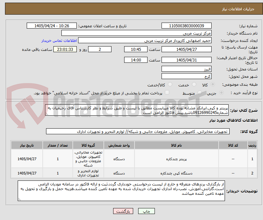Click the توضیحات خریدار notes text area
The height and width of the screenshot is (220, 263).
point(121,191)
